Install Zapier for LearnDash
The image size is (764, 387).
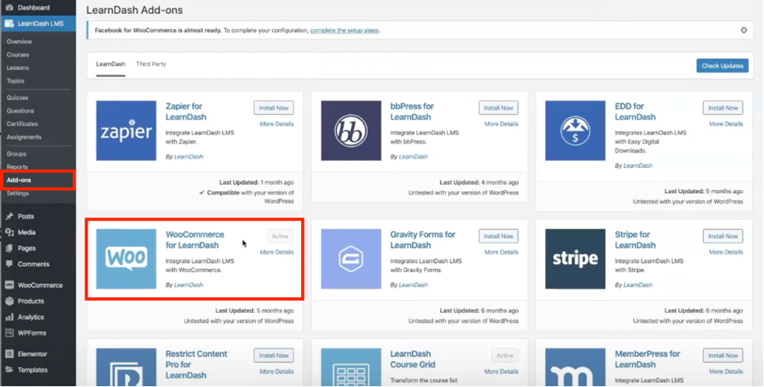(274, 108)
